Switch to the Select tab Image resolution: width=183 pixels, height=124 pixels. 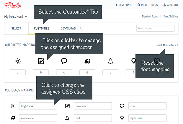point(16,29)
